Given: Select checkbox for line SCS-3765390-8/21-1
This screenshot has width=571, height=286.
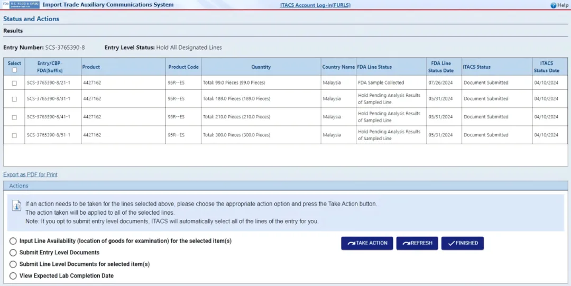Looking at the screenshot, I should 14,83.
